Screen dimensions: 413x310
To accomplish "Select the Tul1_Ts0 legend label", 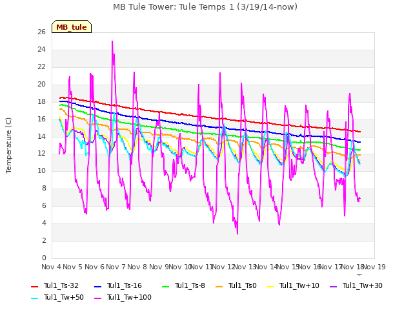I will (243, 285).
